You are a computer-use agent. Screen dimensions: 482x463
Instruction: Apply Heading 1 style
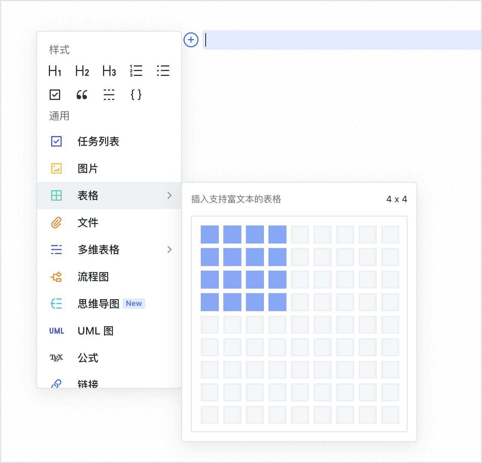pyautogui.click(x=55, y=71)
